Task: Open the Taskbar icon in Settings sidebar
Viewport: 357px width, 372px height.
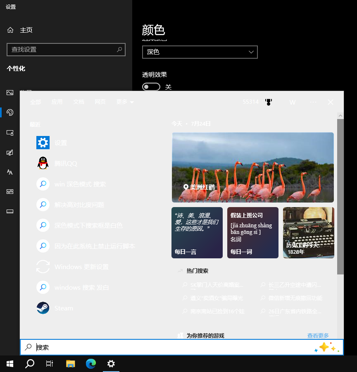Action: click(10, 211)
